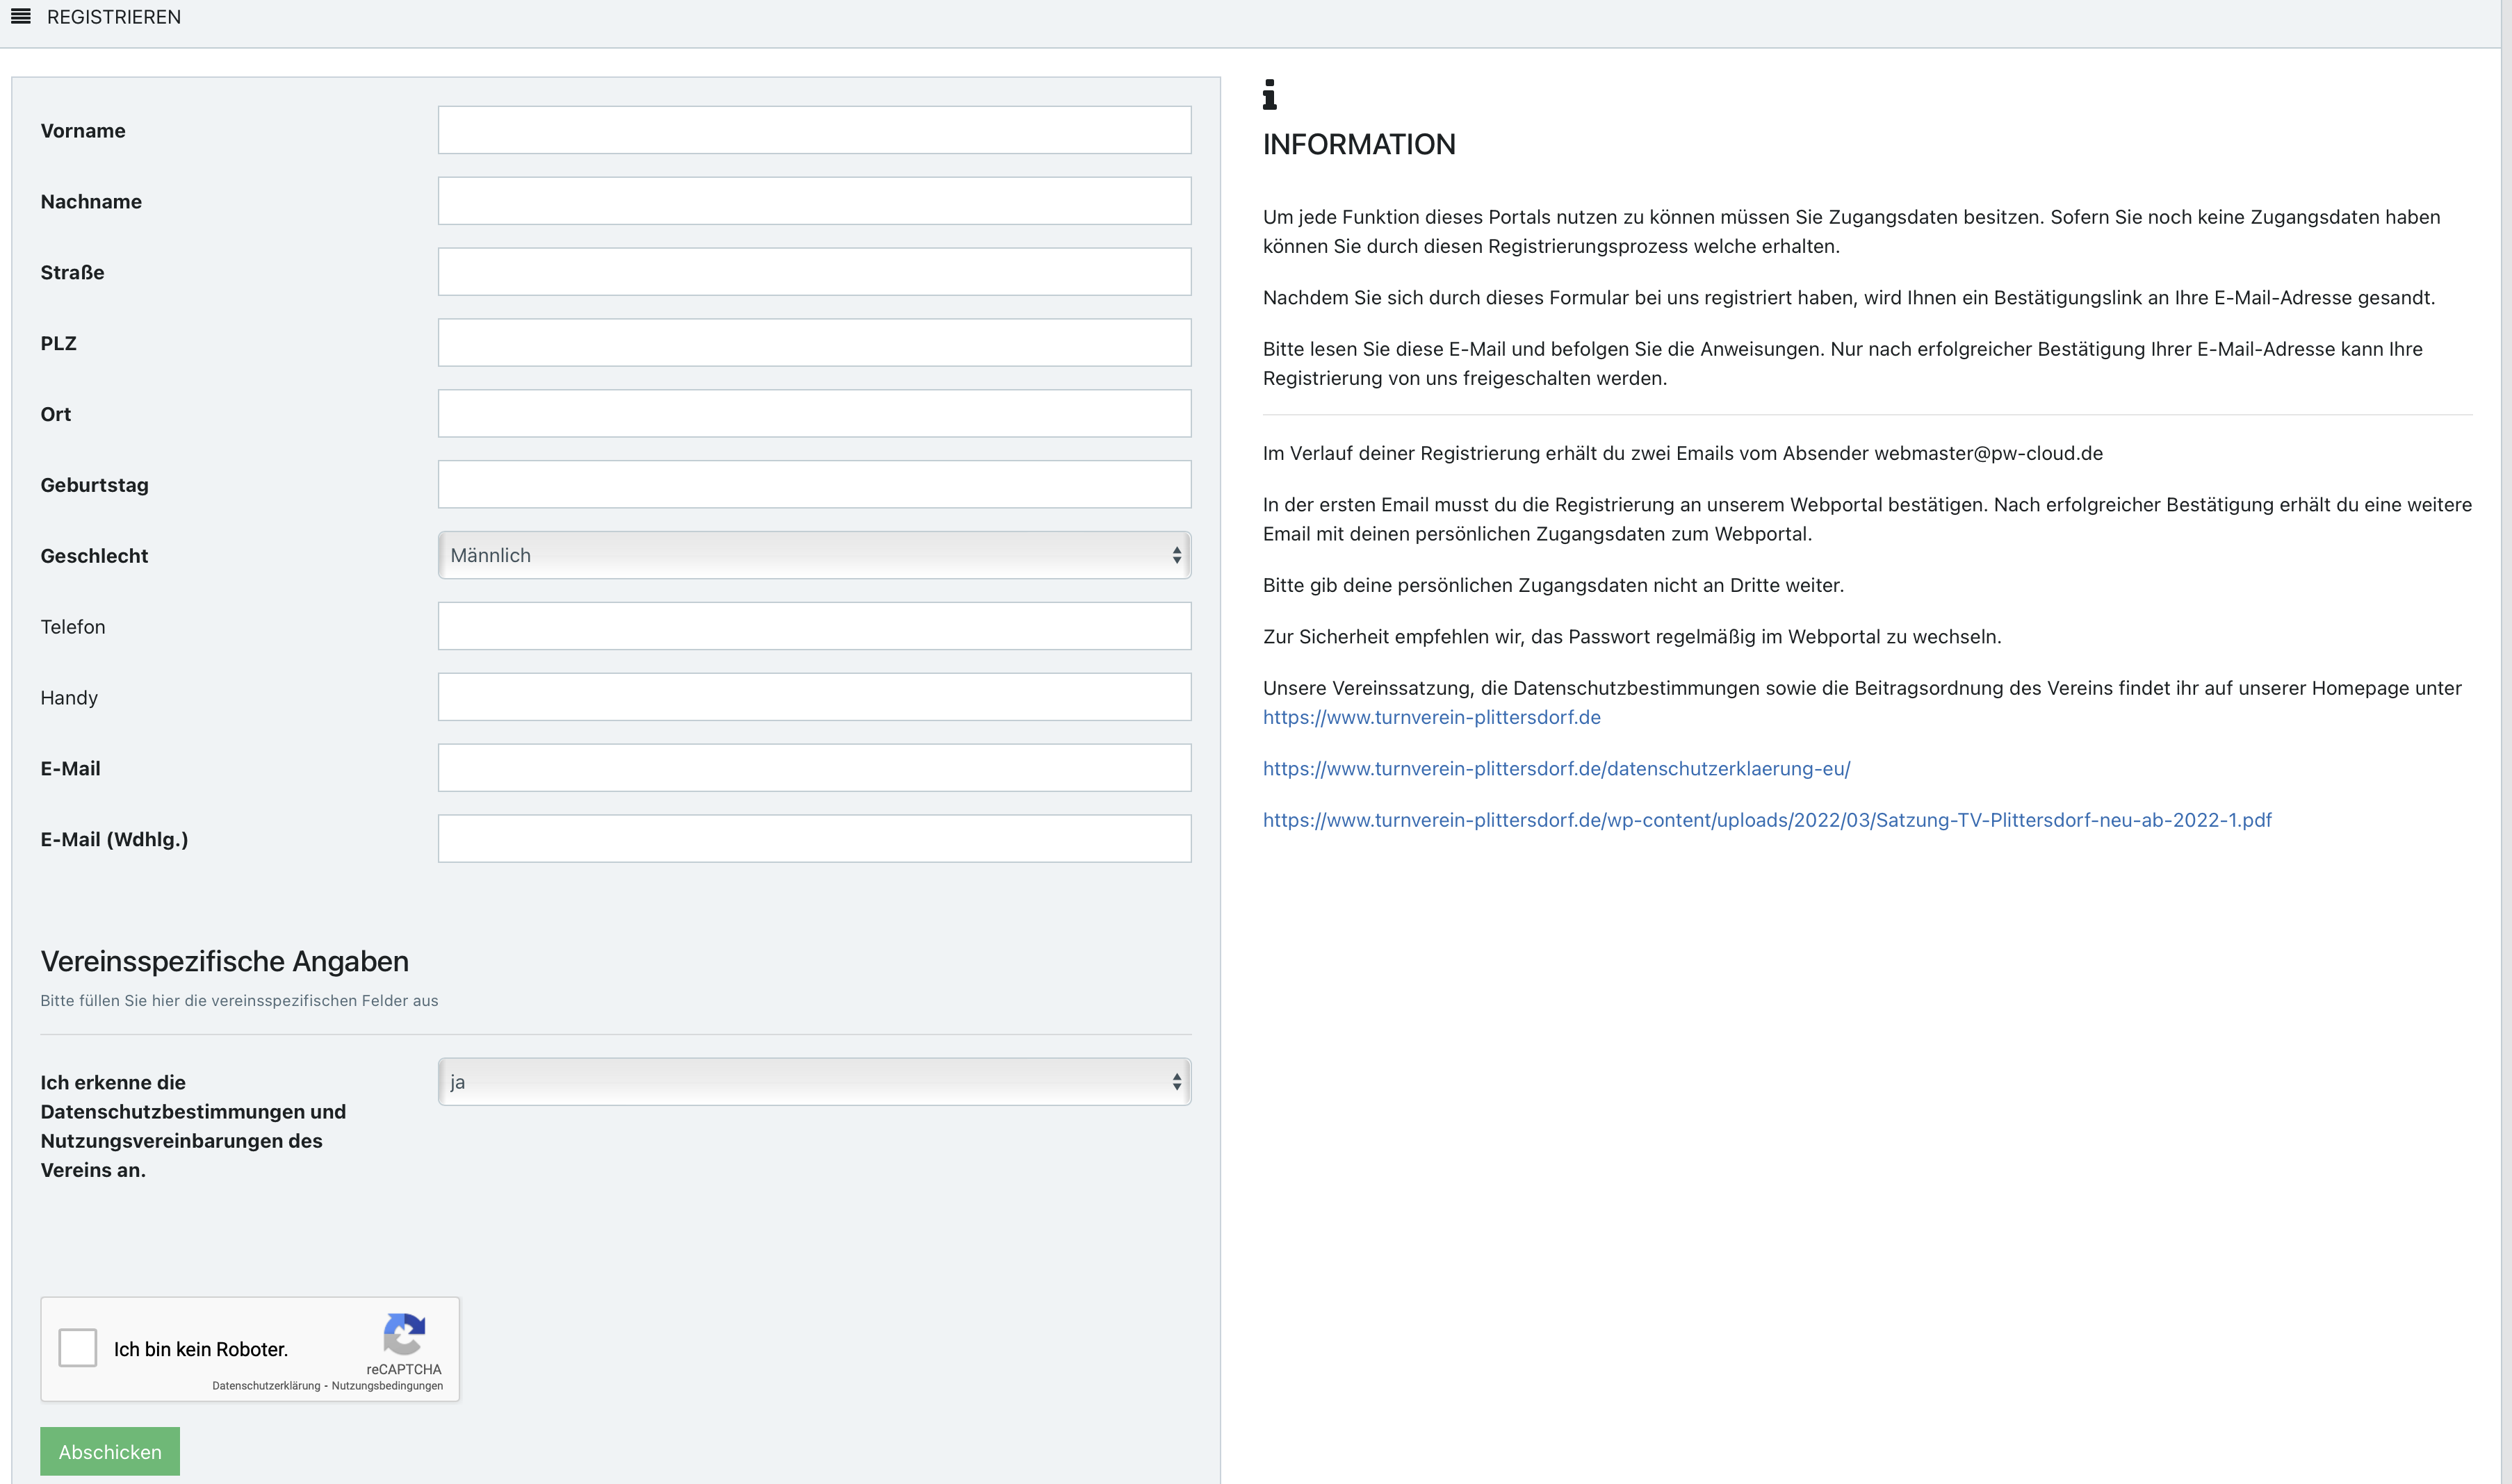The width and height of the screenshot is (2512, 1484).
Task: Click the INFORMATION heading text
Action: click(1359, 144)
